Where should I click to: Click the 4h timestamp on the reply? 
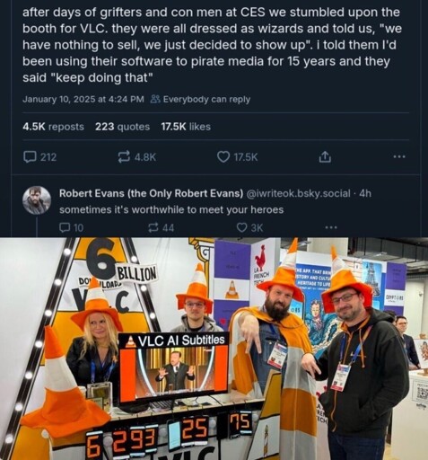[x=365, y=193]
